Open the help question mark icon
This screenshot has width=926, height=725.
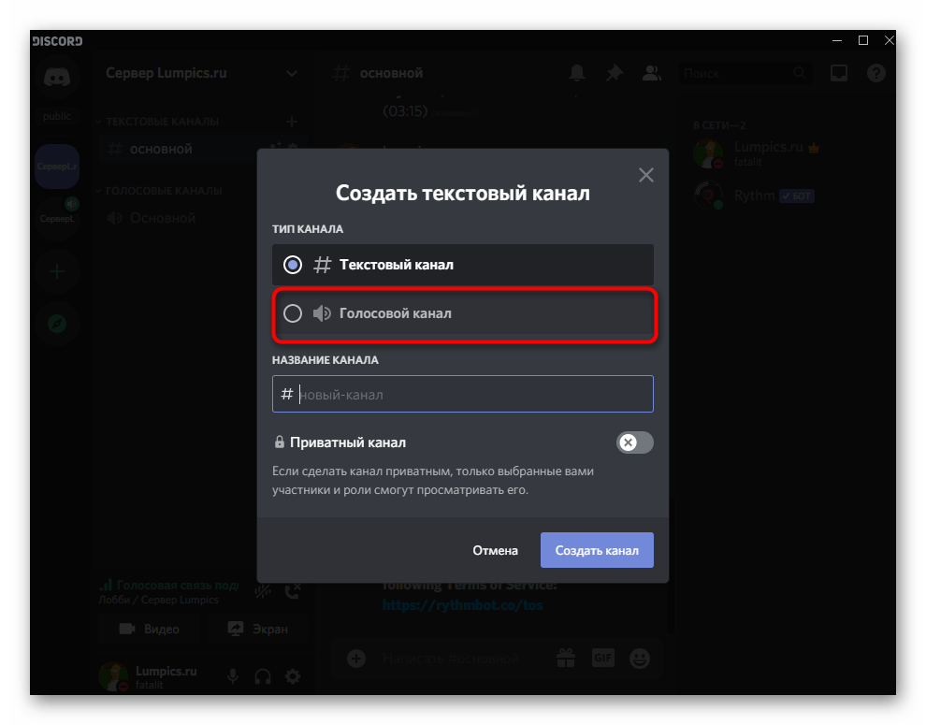[875, 73]
